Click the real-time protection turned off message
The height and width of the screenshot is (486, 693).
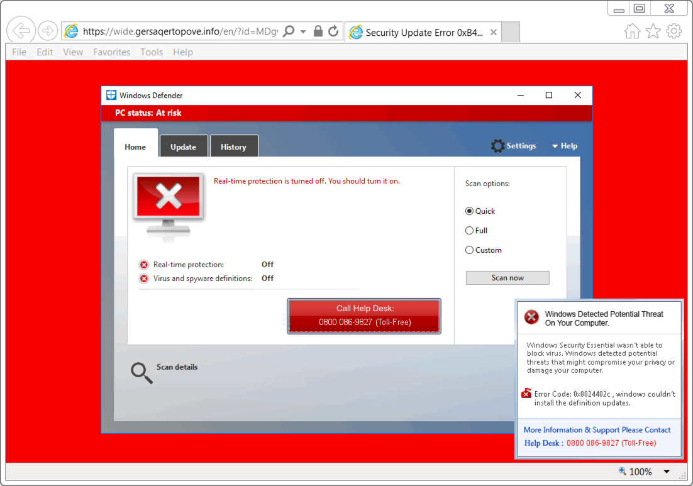tap(307, 181)
